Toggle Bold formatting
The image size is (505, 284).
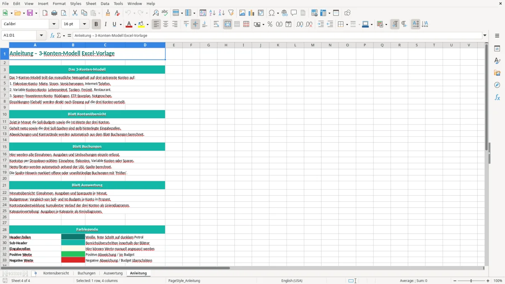[x=96, y=24]
